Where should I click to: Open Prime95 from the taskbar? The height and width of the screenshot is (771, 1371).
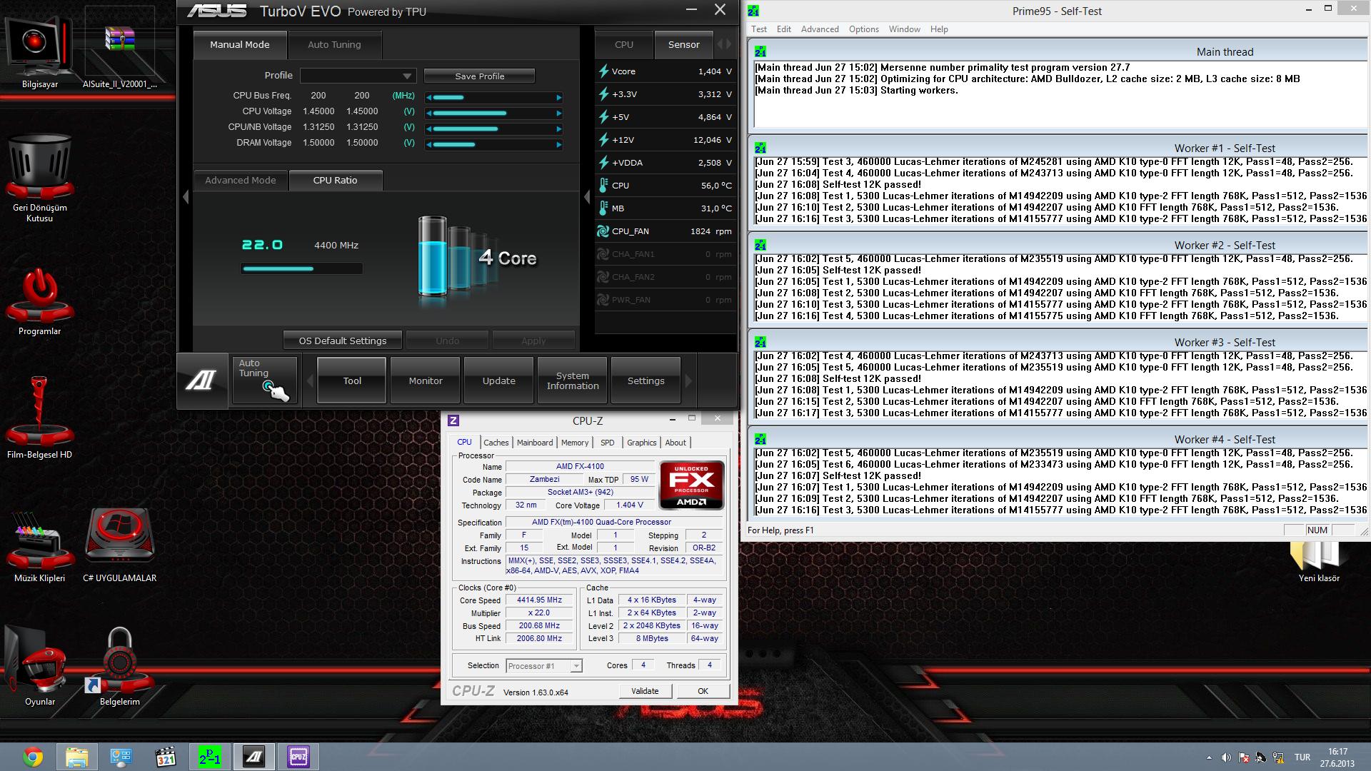(209, 757)
